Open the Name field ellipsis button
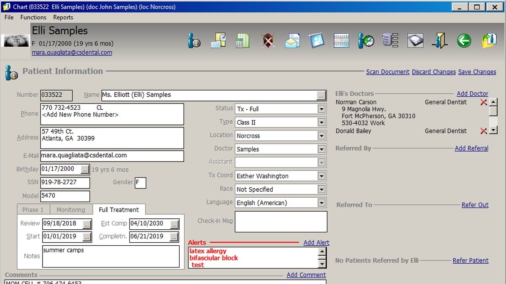 (x=322, y=95)
